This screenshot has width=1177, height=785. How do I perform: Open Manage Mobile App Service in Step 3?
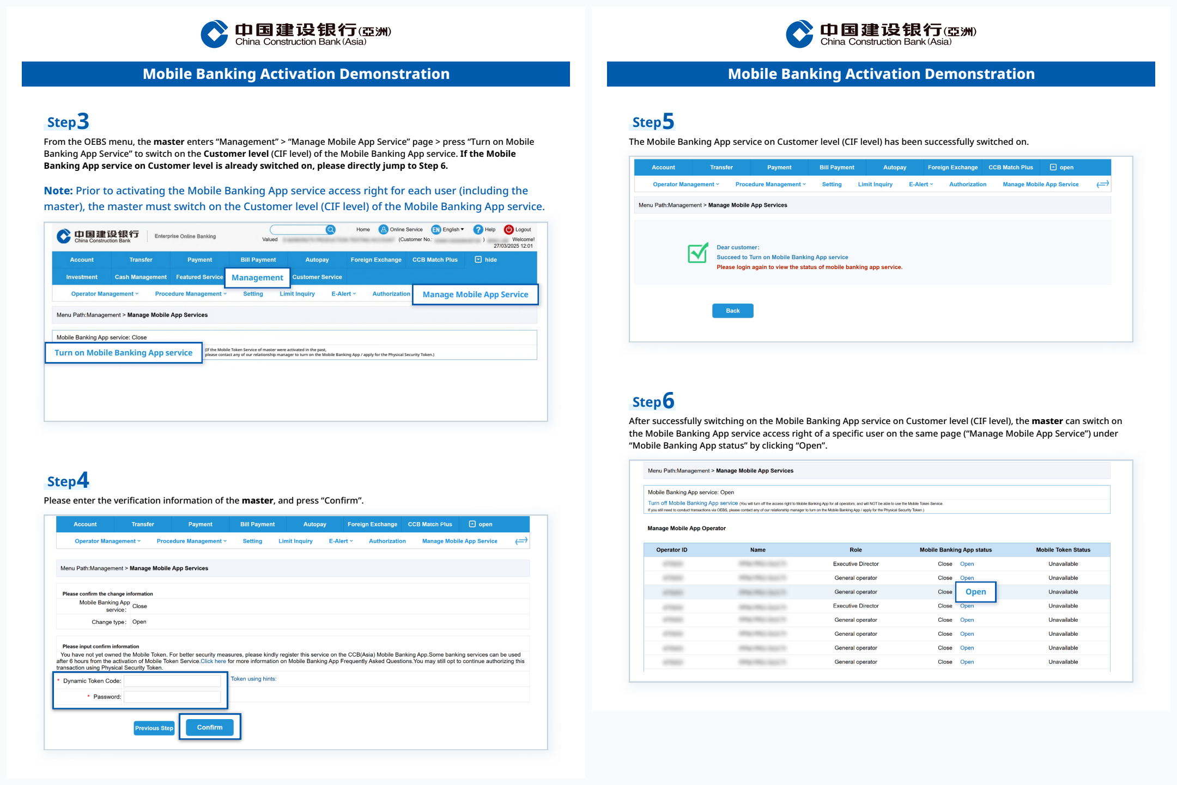pos(475,295)
